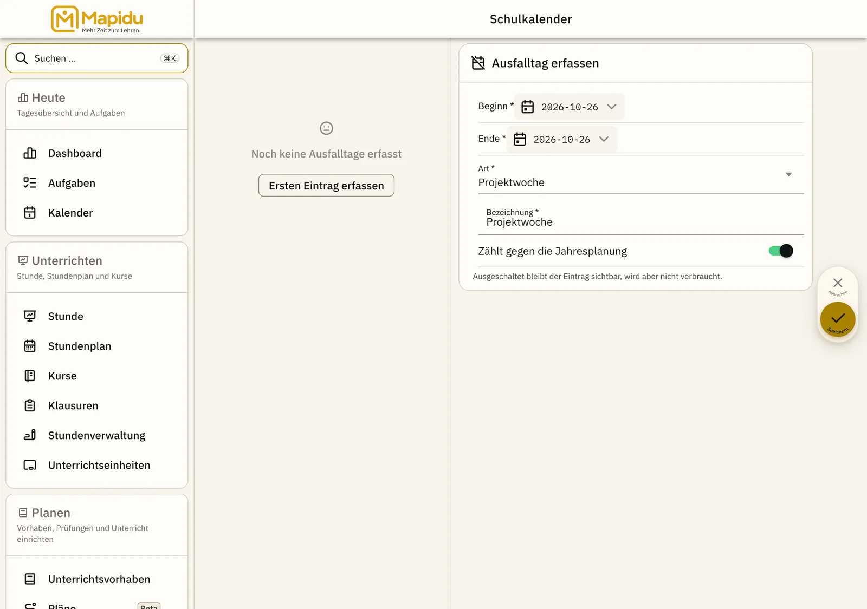Click the Unterrichtsvorhaben book icon
867x609 pixels.
coord(30,579)
